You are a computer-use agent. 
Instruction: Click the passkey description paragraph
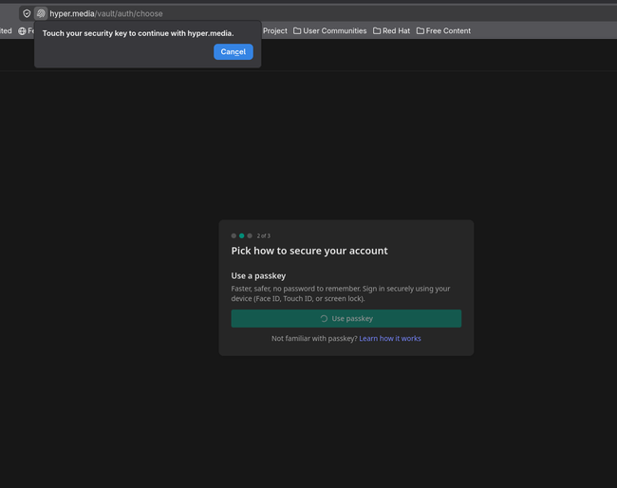(x=341, y=293)
